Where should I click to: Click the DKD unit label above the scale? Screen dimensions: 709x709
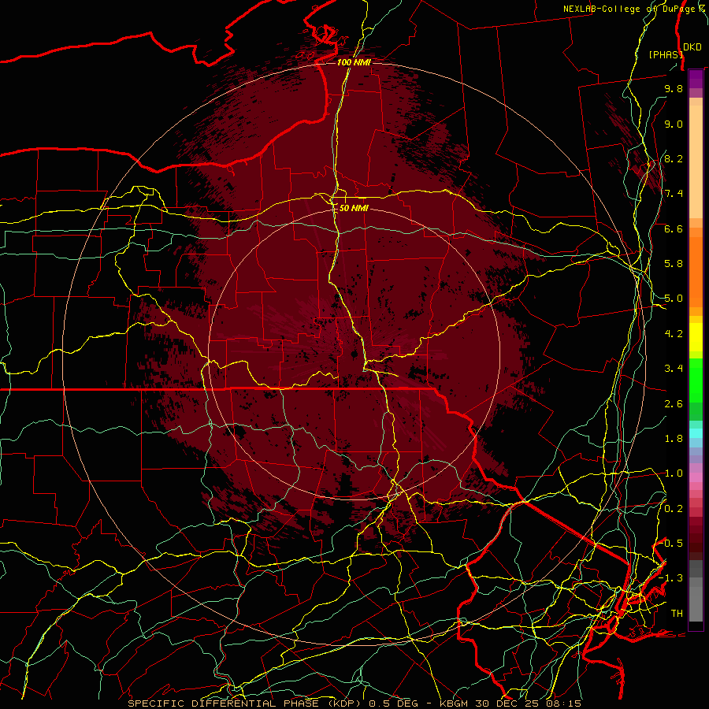pyautogui.click(x=692, y=47)
